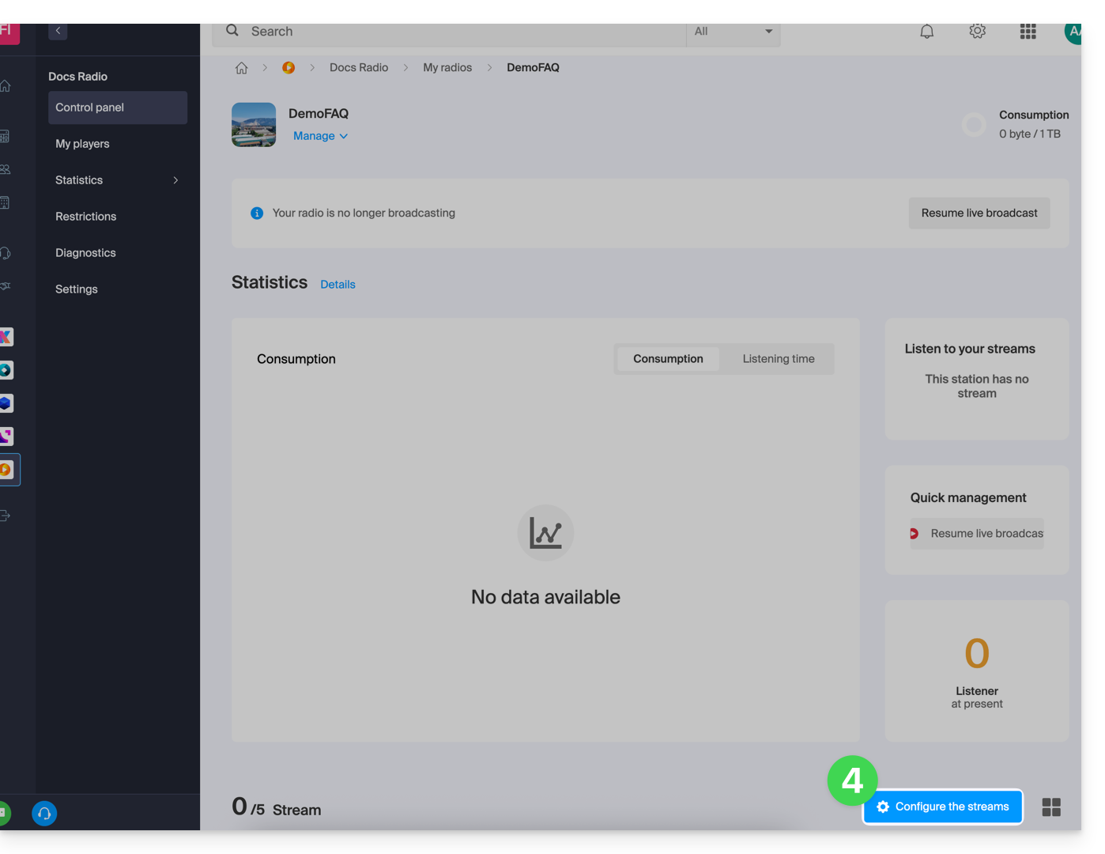The image size is (1105, 854).
Task: Click the orange radio product breadcrumb icon
Action: tap(289, 68)
